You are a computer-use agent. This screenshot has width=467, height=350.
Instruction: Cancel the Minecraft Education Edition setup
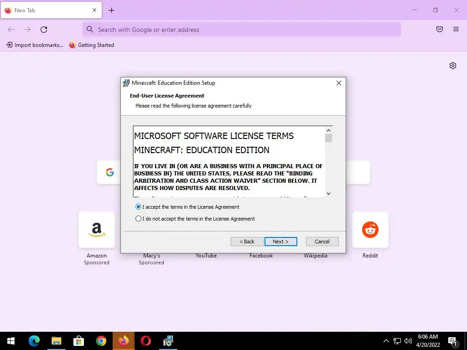[322, 242]
